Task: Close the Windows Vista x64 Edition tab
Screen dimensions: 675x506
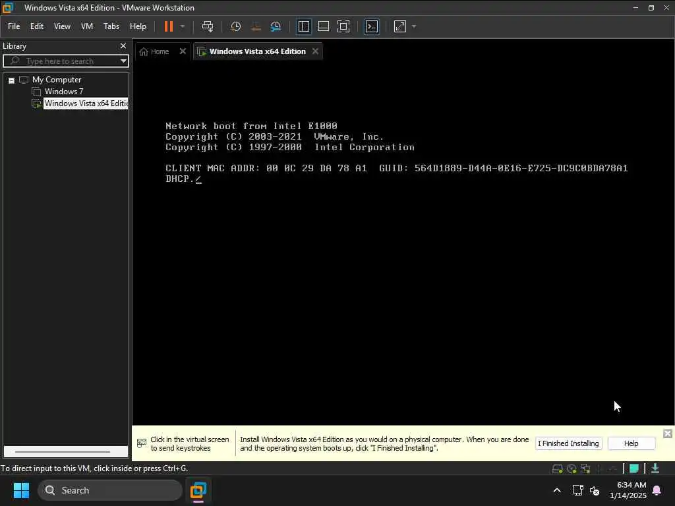Action: pyautogui.click(x=315, y=51)
